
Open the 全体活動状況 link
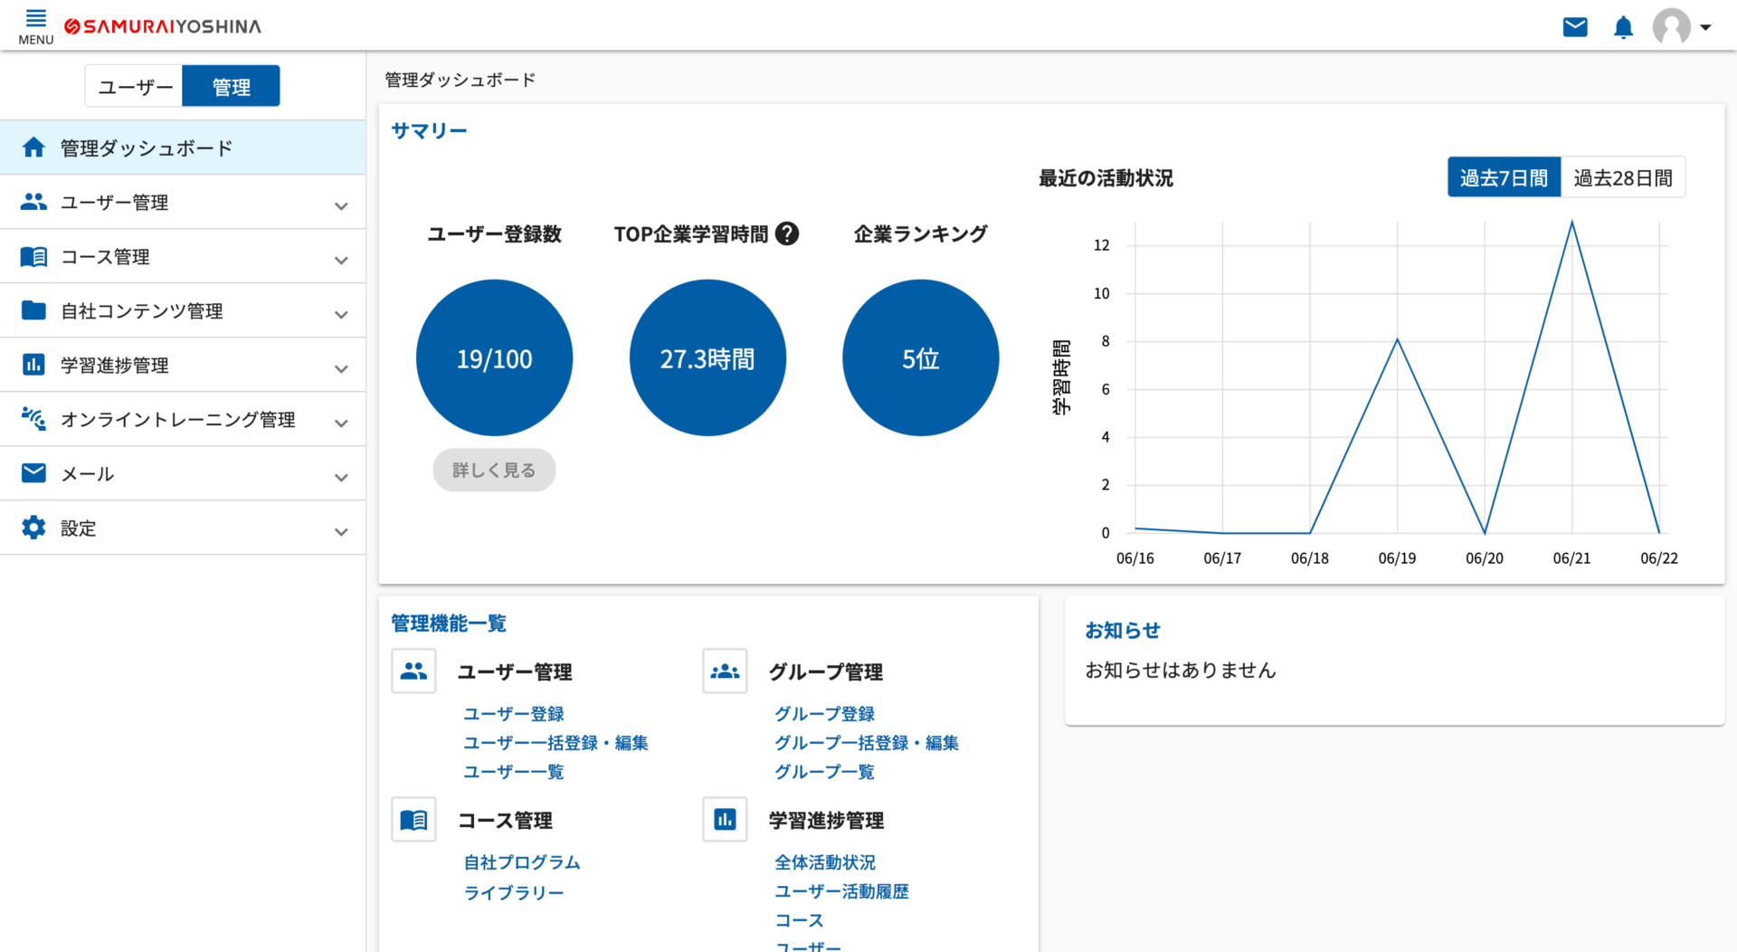(x=825, y=862)
